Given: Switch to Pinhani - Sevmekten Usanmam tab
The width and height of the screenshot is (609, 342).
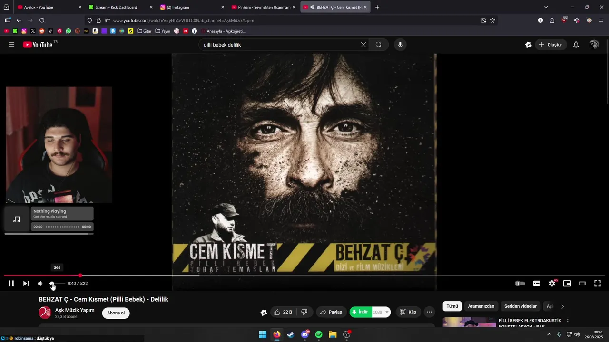Looking at the screenshot, I should click(x=263, y=7).
